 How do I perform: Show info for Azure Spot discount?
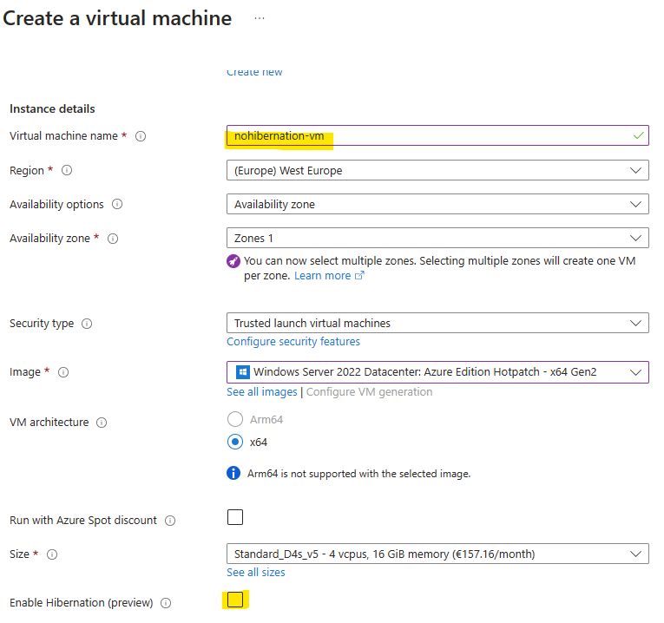coord(170,521)
